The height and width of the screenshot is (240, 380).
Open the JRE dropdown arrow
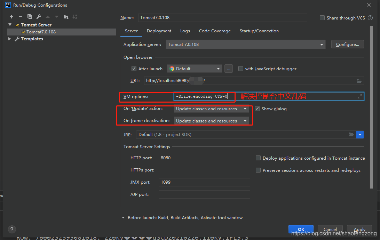coord(360,135)
